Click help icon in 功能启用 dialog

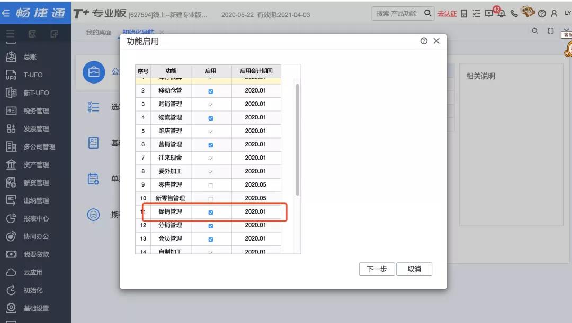[x=424, y=41]
